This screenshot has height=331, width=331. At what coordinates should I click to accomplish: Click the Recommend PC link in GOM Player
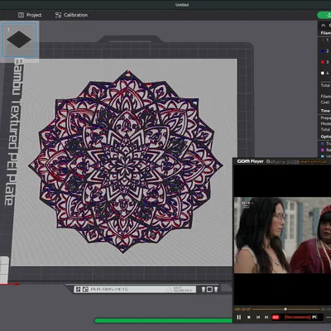pos(301,317)
